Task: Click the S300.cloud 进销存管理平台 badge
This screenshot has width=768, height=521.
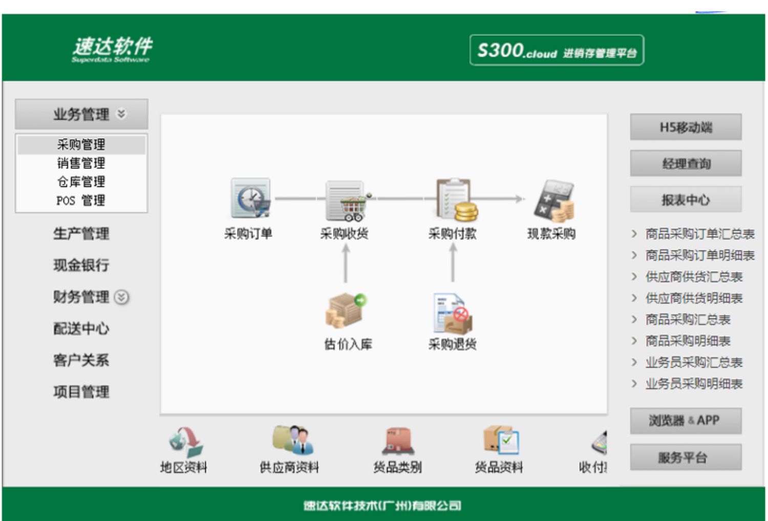Action: pyautogui.click(x=557, y=50)
